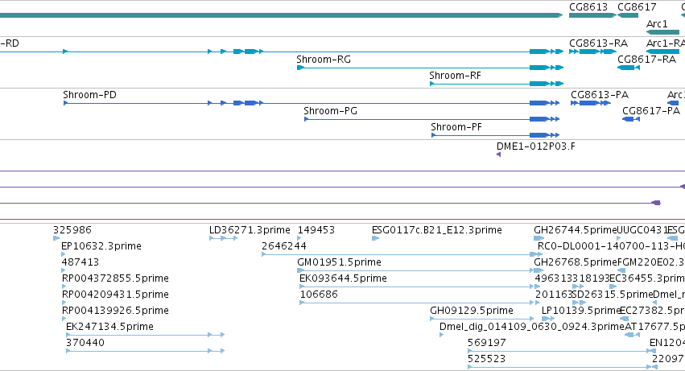Select the small 325986 feature arrow
The image size is (685, 371).
(56, 238)
